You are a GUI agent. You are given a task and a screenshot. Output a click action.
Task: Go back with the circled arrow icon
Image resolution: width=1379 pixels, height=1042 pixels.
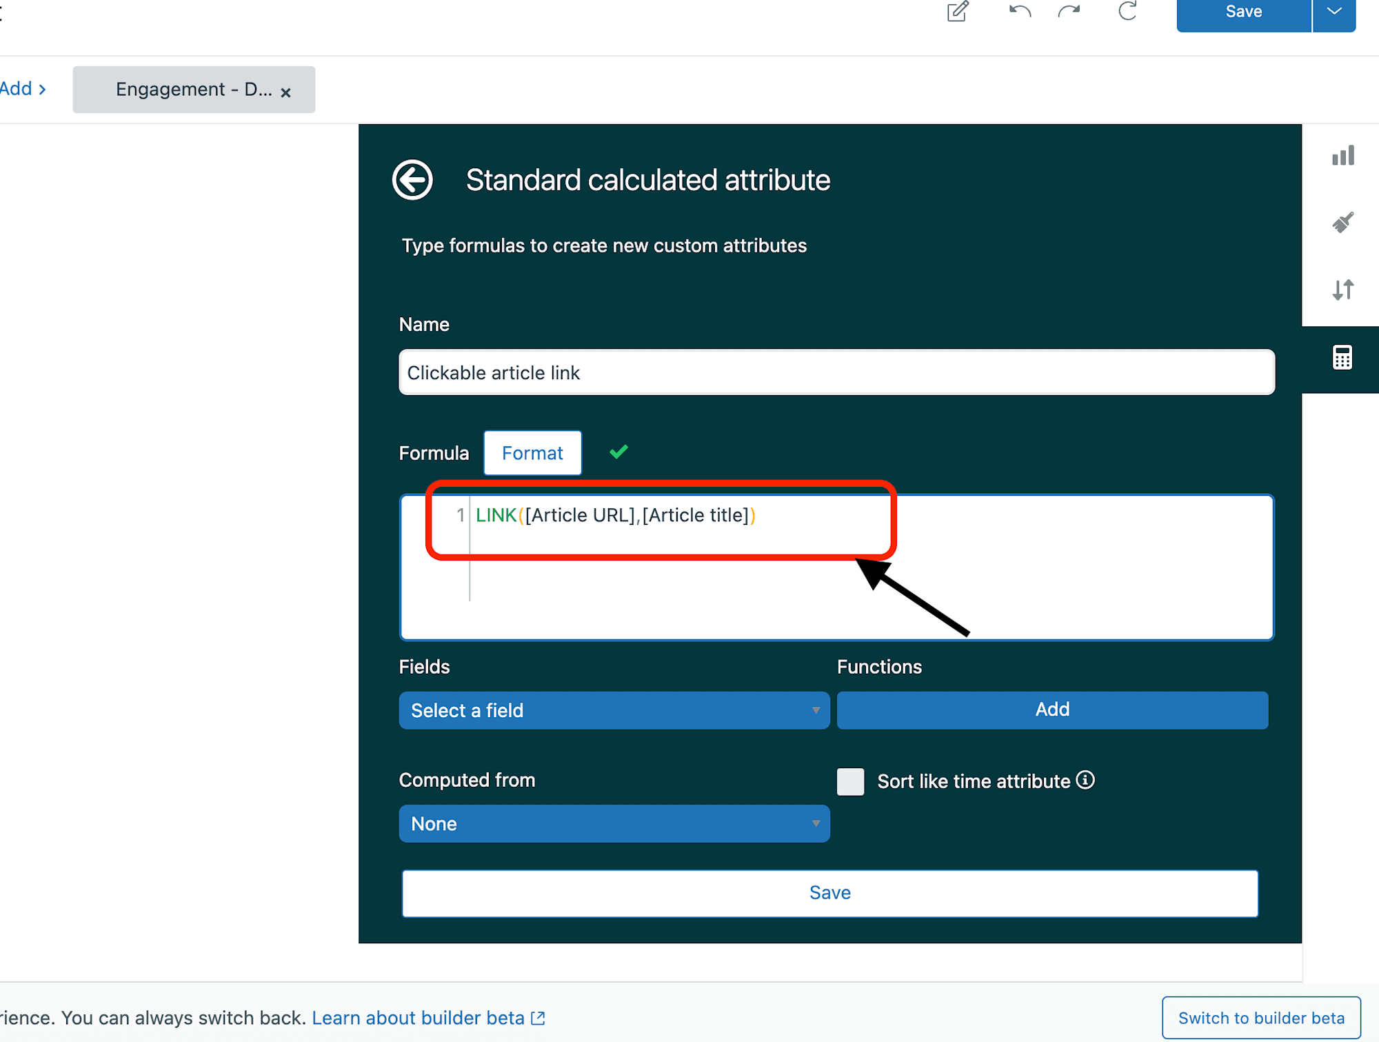pyautogui.click(x=412, y=180)
